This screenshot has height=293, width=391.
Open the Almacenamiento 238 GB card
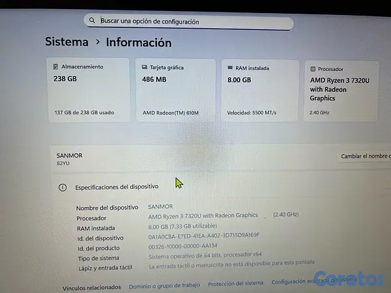coord(89,90)
